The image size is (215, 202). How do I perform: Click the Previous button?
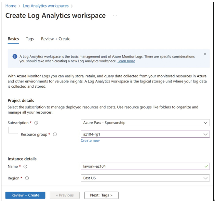(x=65, y=195)
